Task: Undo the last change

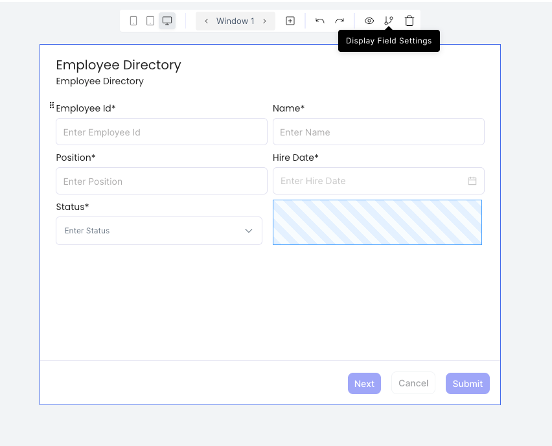Action: [320, 21]
